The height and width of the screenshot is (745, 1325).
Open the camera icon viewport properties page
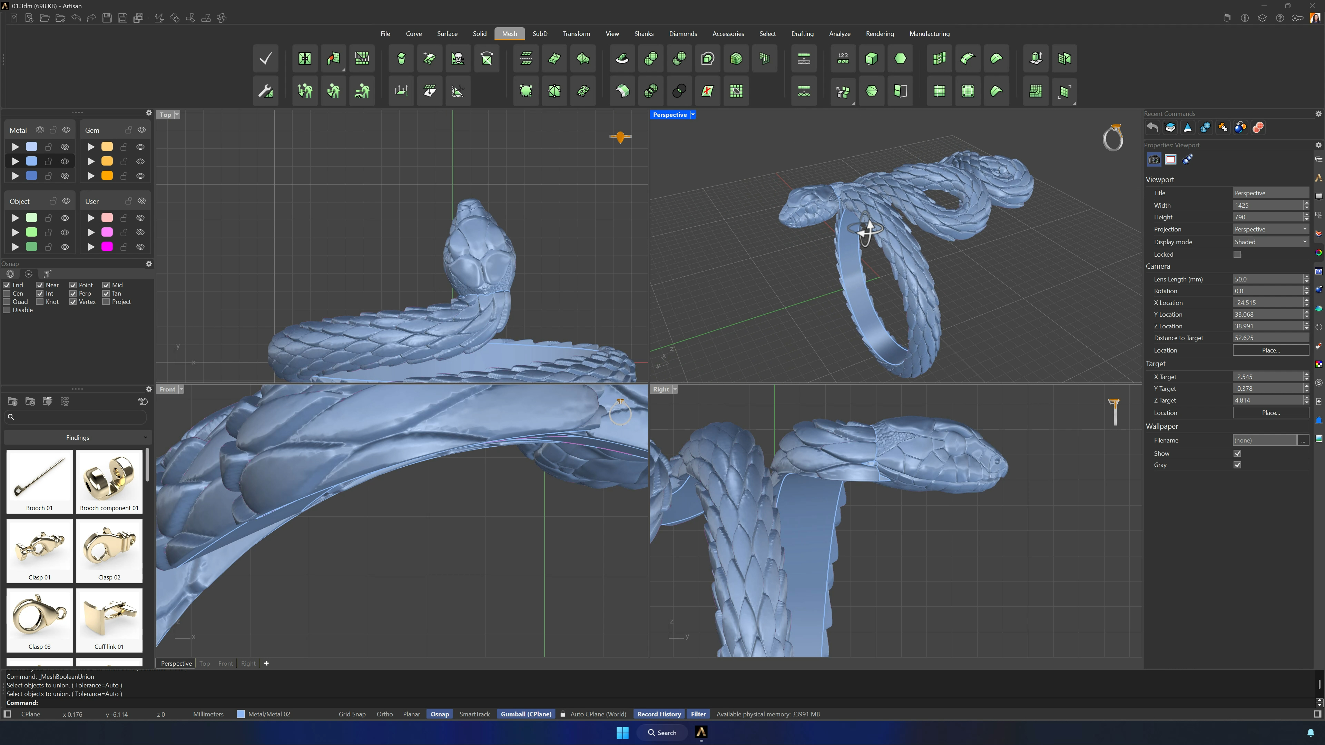[x=1154, y=159]
